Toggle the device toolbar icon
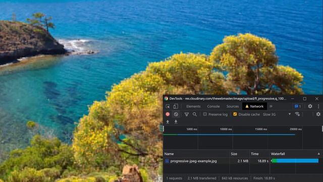The height and width of the screenshot is (182, 323). pos(176,106)
